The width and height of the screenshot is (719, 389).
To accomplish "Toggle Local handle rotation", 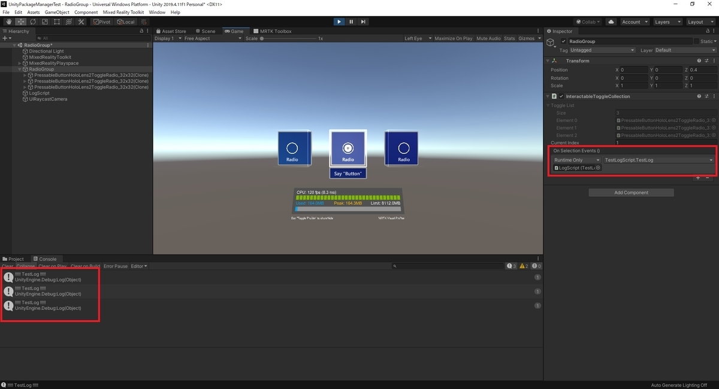I will [x=126, y=22].
